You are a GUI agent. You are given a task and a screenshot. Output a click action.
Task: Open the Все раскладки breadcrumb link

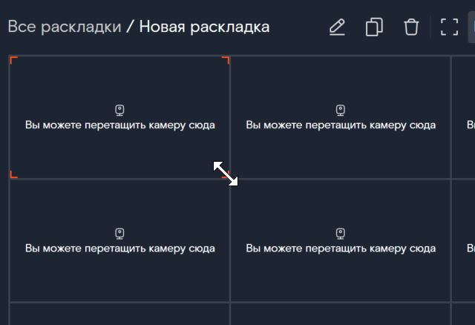(65, 27)
